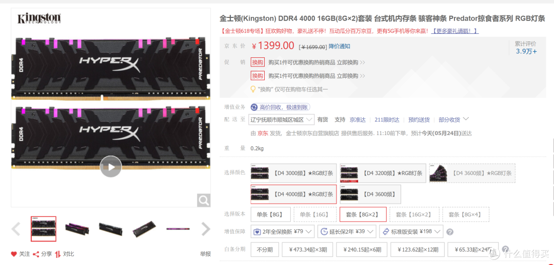Screen dimensions: 554x265
Task: Click the 高价回收 recycle icon badge
Action: tap(254, 107)
